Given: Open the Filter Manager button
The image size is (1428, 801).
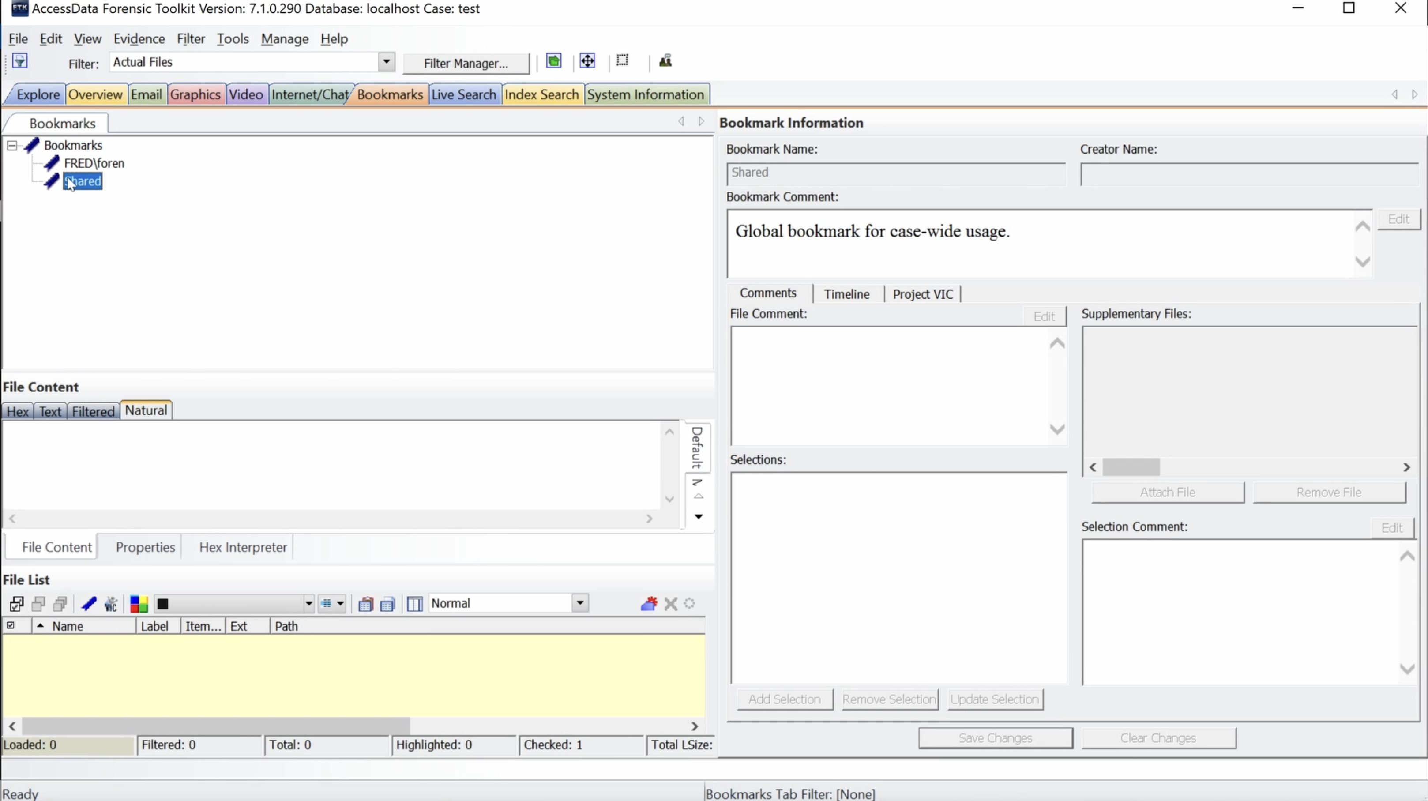Looking at the screenshot, I should [466, 64].
